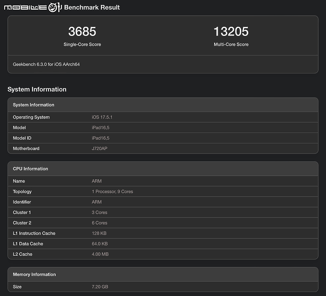Image resolution: width=326 pixels, height=296 pixels.
Task: Select '1 Processor, 9 Cores' value
Action: 112,192
